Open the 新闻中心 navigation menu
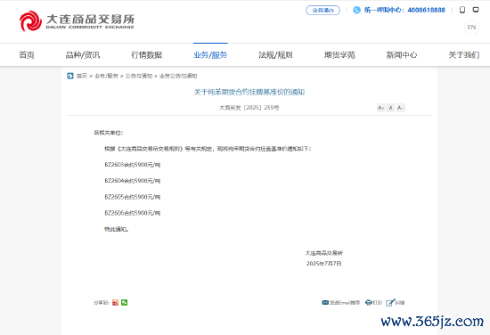Image resolution: width=490 pixels, height=335 pixels. 402,55
